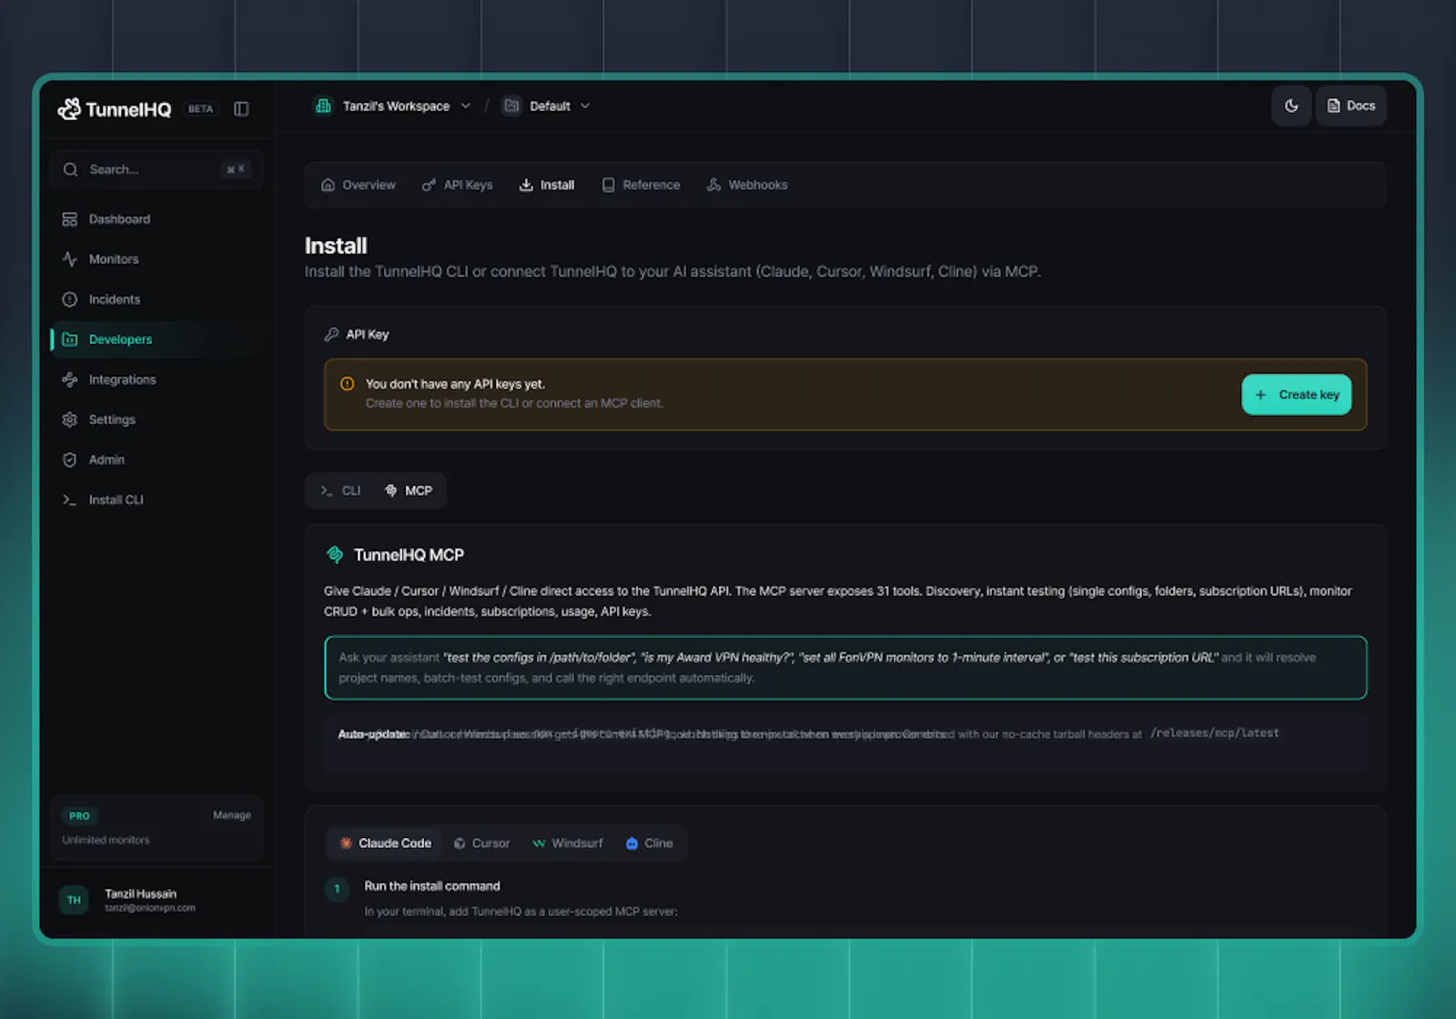The height and width of the screenshot is (1019, 1456).
Task: Select the Windsurf tab
Action: point(567,843)
